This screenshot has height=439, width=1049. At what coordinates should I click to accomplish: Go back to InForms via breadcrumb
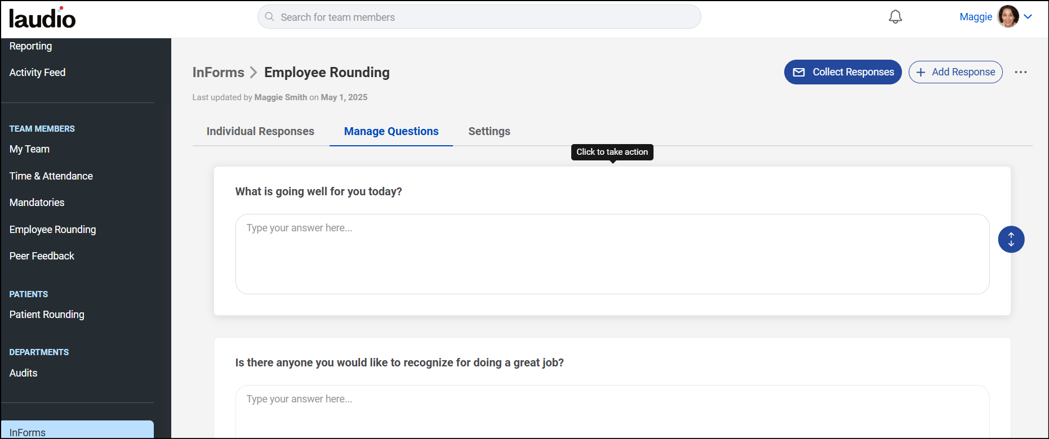(x=218, y=73)
